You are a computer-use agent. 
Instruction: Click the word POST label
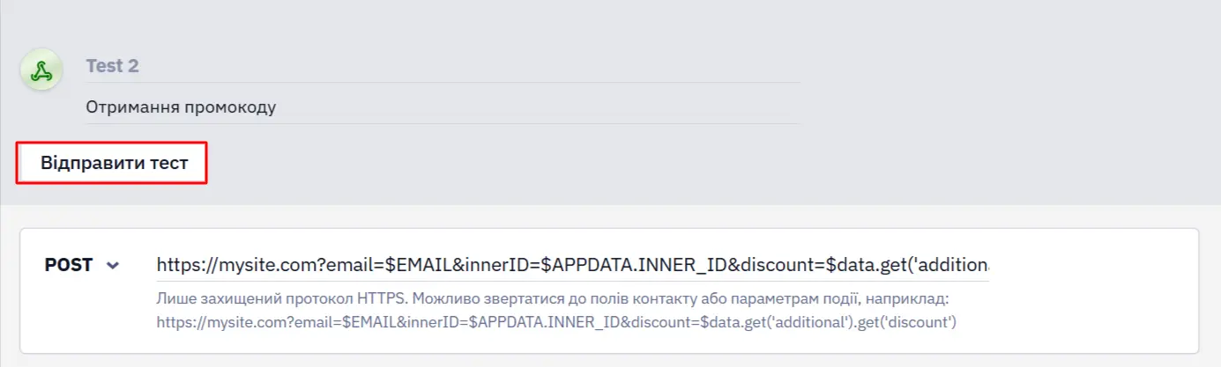click(69, 265)
